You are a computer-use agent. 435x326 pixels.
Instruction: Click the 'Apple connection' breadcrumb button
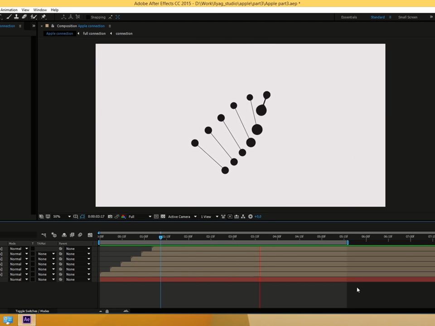click(59, 34)
